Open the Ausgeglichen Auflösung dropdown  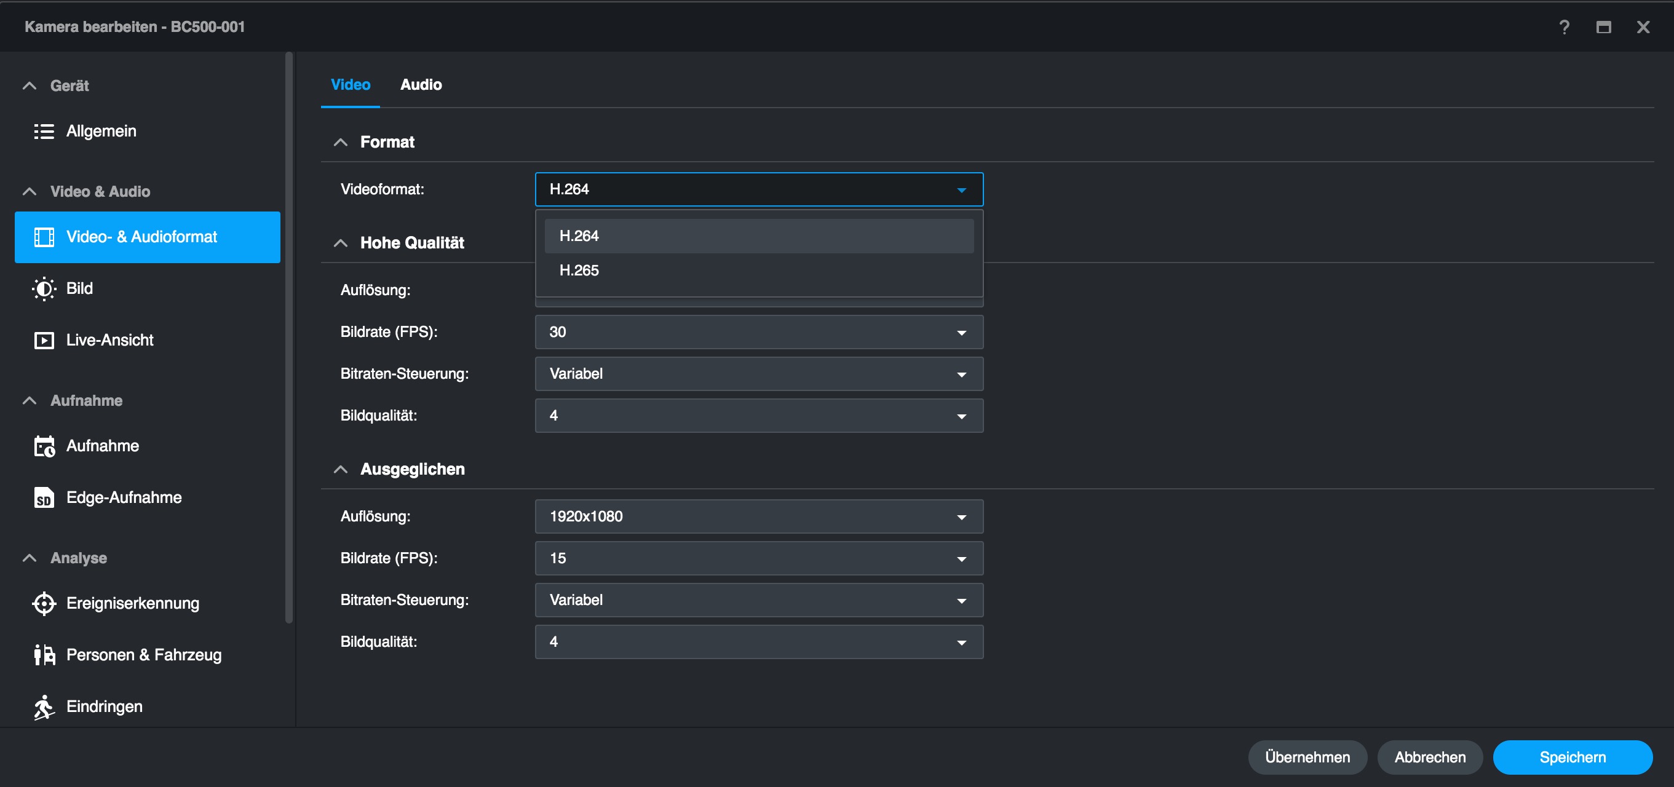pos(758,516)
